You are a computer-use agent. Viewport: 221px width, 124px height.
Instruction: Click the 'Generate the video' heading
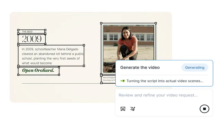pos(140,68)
